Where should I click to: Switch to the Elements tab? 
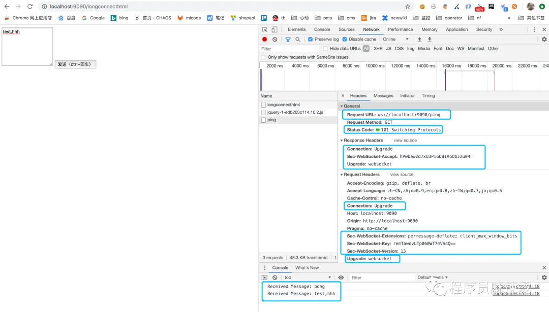pyautogui.click(x=296, y=30)
